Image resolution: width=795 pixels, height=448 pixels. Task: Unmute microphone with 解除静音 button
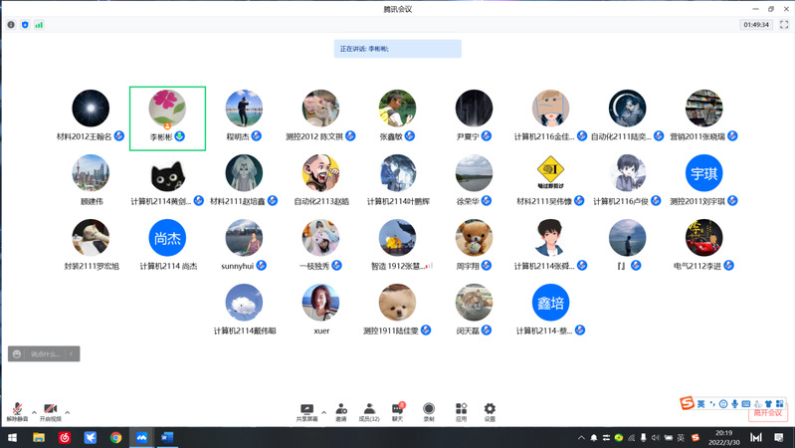17,411
